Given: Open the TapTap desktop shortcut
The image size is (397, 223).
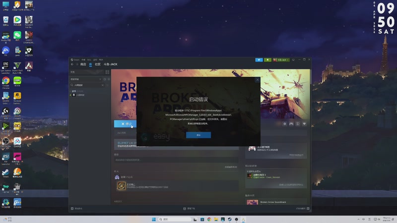Looking at the screenshot, I should click(x=5, y=188).
